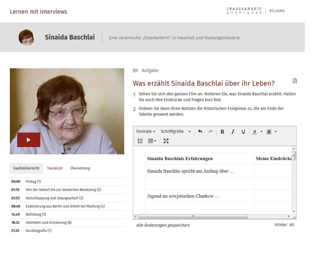Jump to Befreiung (5) chapter
Viewport: 312px width, 263px height.
tap(67, 214)
